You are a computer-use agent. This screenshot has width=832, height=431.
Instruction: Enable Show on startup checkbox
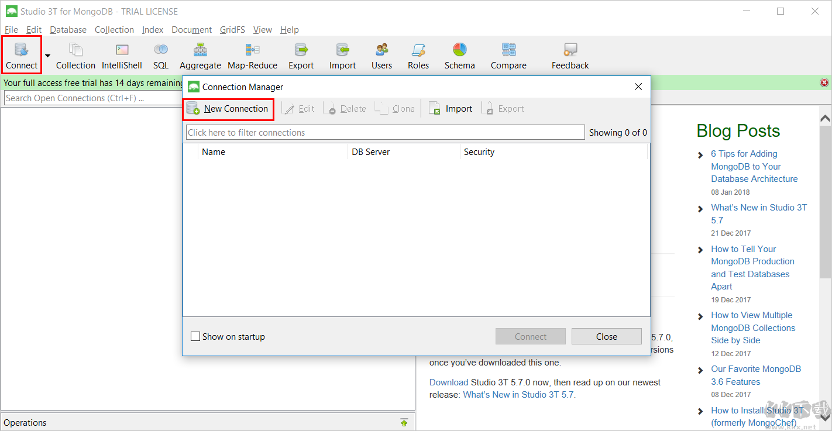195,337
